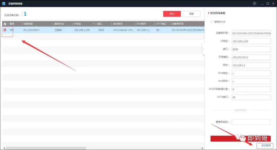Sort table by 端口 column header
This screenshot has height=150, width=277.
100,24
